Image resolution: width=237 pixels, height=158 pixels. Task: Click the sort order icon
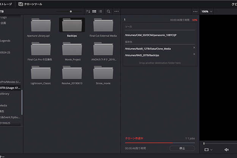(88, 11)
